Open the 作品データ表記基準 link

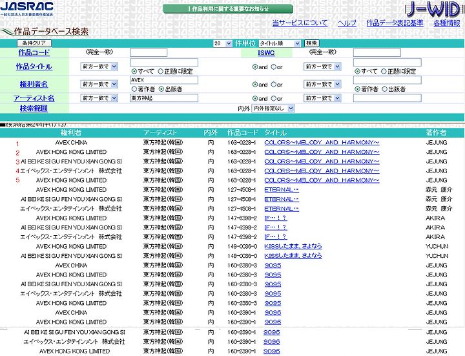pos(395,23)
